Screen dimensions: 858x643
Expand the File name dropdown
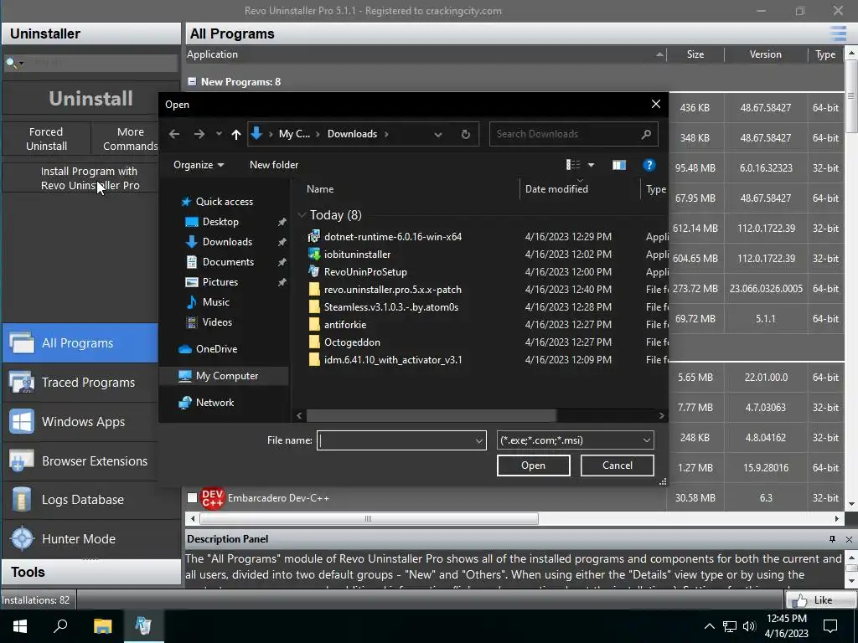478,440
